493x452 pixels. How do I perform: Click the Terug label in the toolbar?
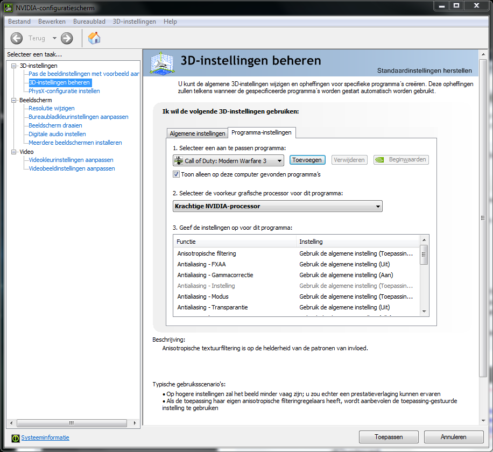tap(37, 38)
